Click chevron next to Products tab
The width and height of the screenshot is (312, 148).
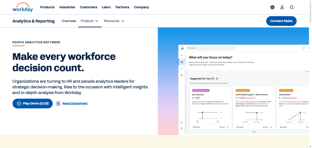[97, 21]
